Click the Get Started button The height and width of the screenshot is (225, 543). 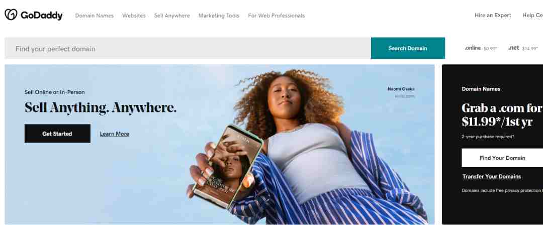pyautogui.click(x=57, y=134)
